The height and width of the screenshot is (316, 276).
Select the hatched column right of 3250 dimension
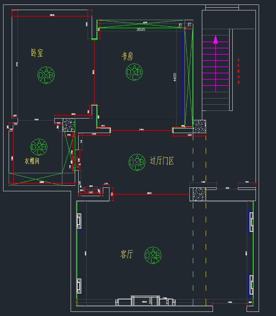[x=199, y=194]
